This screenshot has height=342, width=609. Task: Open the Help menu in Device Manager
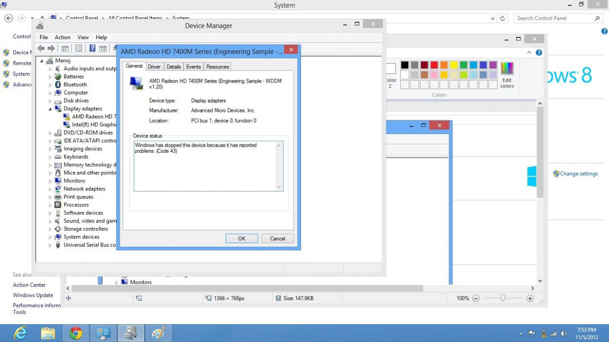(x=101, y=37)
